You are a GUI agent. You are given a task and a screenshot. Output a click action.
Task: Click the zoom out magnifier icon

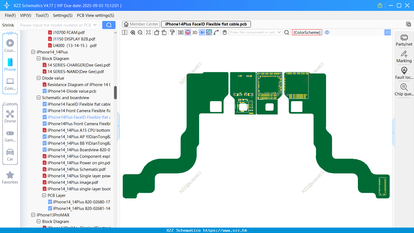pyautogui.click(x=140, y=32)
